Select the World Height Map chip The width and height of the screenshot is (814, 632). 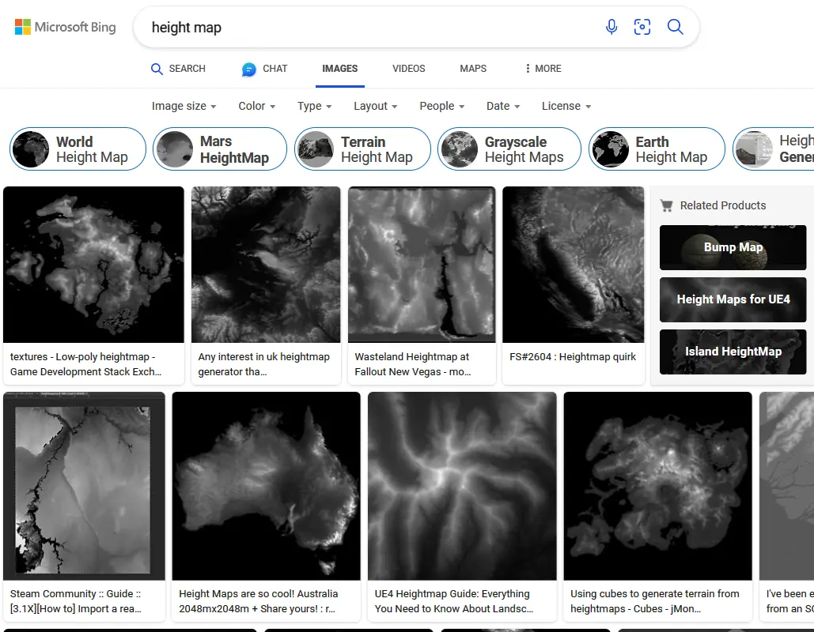78,149
